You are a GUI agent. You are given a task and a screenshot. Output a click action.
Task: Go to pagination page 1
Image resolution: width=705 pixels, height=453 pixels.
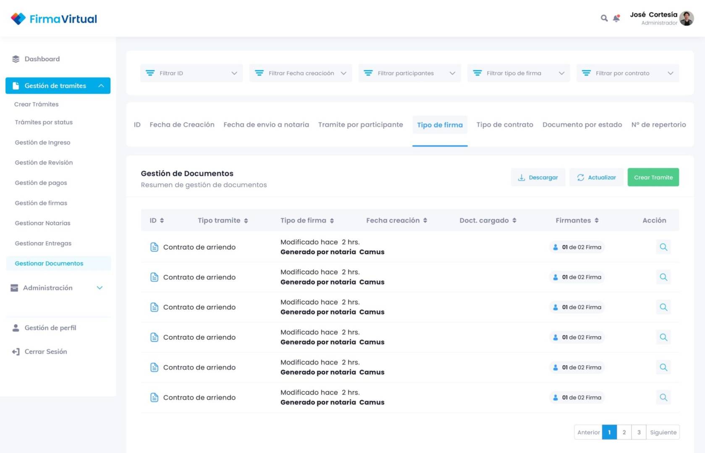tap(609, 432)
